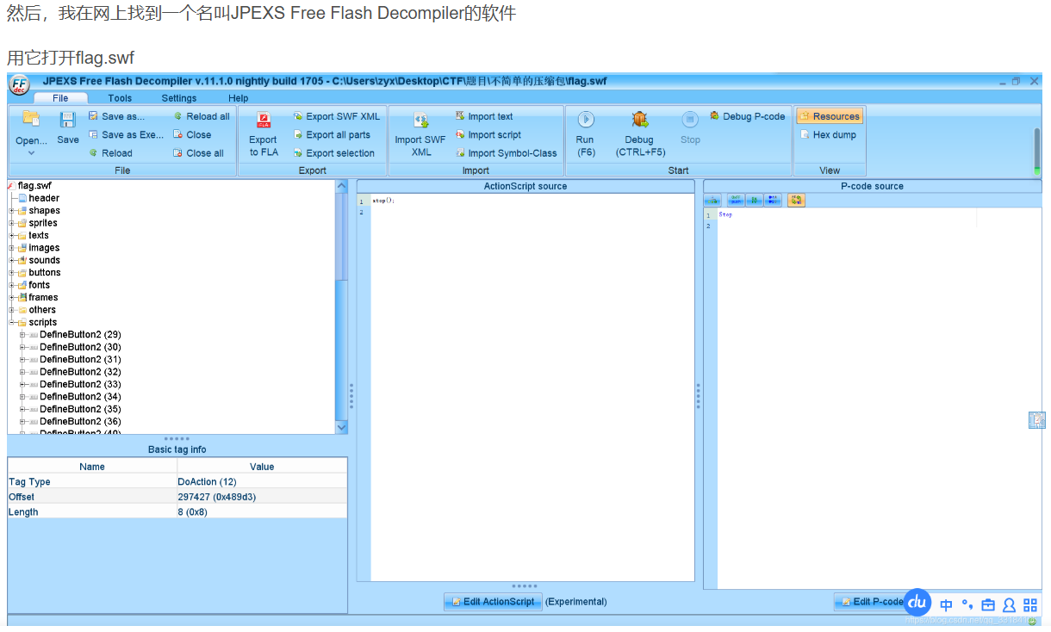The image size is (1051, 632).
Task: Click the Name column header
Action: click(91, 467)
